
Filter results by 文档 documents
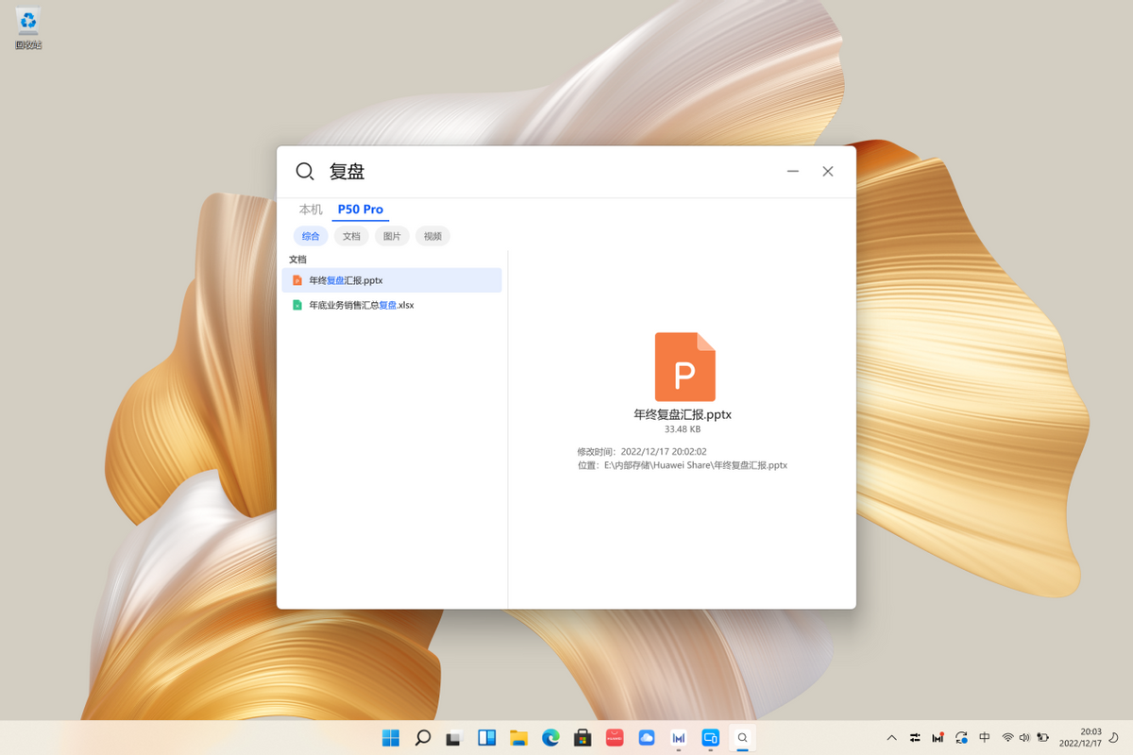tap(351, 236)
